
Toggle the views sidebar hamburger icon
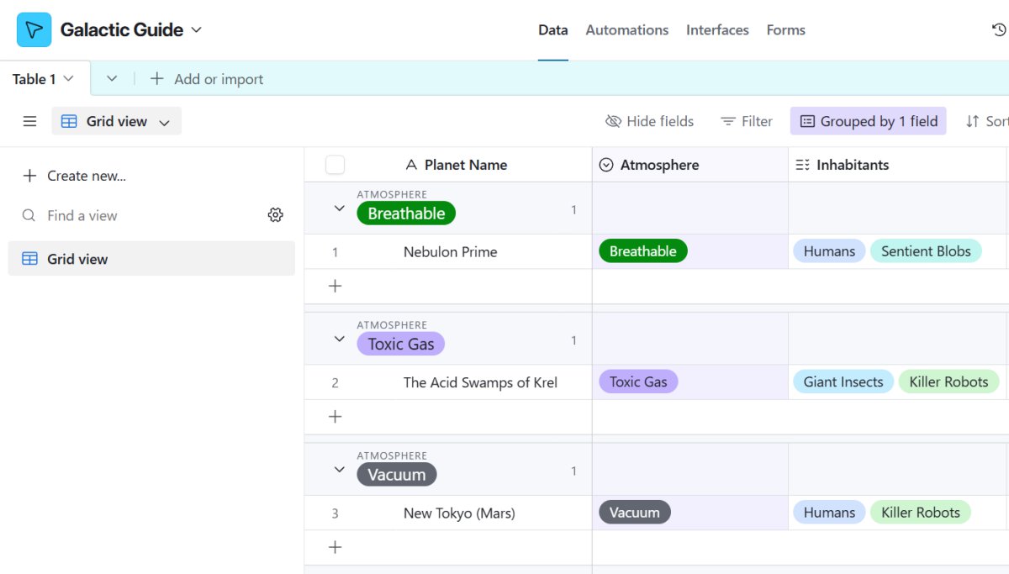click(29, 121)
